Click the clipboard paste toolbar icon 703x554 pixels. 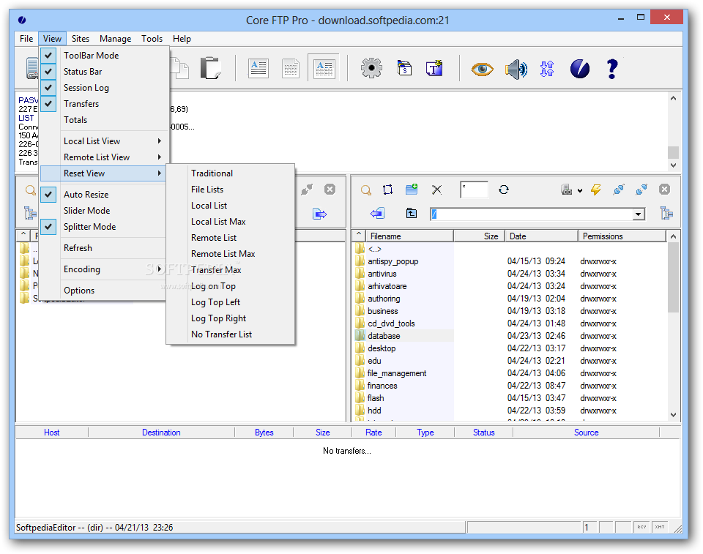coord(210,68)
